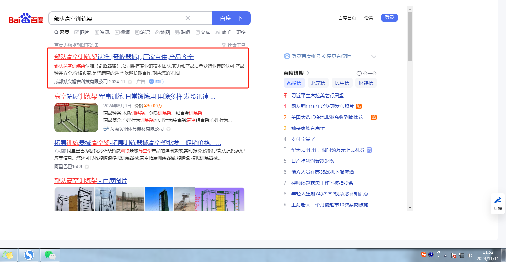Screen dimensions: 506x262
Task: Open the 反馈 feedback pencil icon
Action: click(497, 200)
